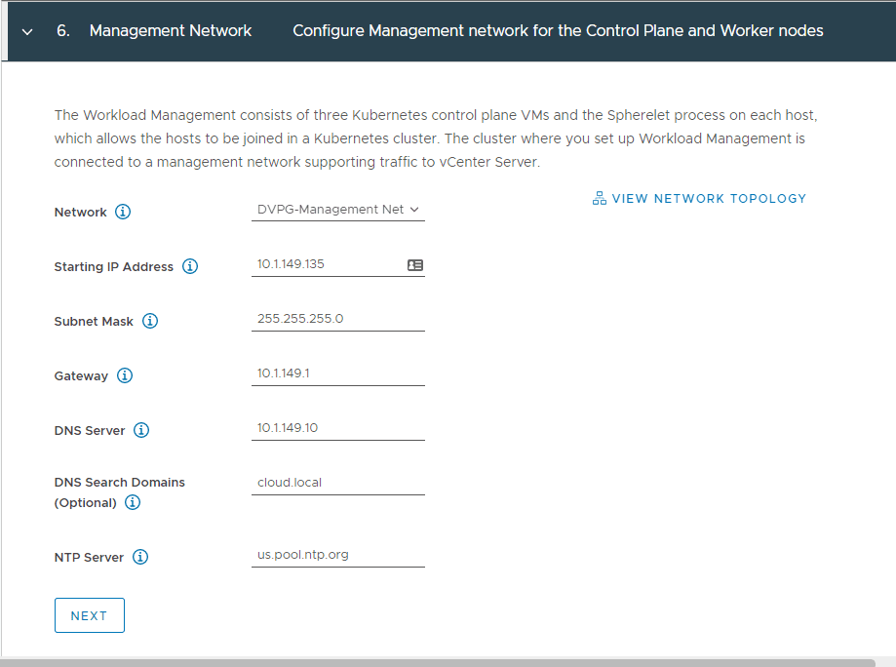The width and height of the screenshot is (896, 667).
Task: Open VIEW NETWORK TOPOLOGY
Action: tap(709, 198)
